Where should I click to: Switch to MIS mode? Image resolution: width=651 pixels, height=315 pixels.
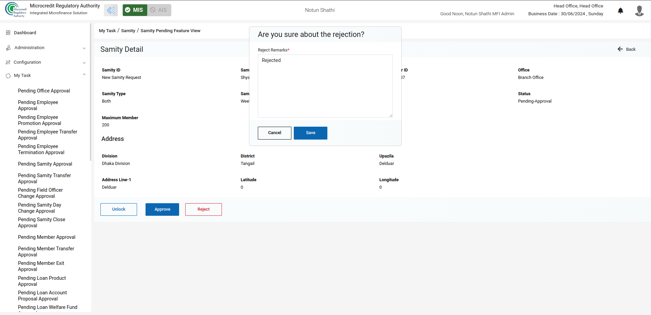tap(135, 10)
